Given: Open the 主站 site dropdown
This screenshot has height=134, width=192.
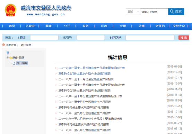Looking at the screenshot, I should pyautogui.click(x=133, y=12).
